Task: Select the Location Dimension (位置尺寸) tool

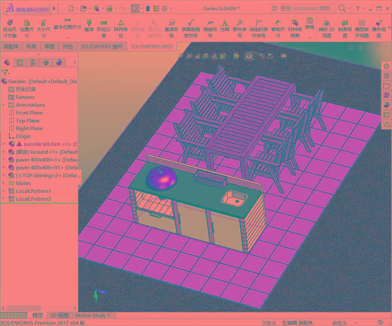Action: click(x=27, y=29)
